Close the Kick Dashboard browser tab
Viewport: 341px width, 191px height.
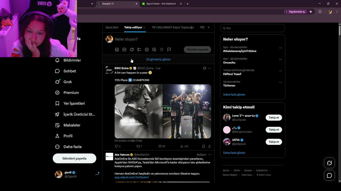[x=181, y=4]
